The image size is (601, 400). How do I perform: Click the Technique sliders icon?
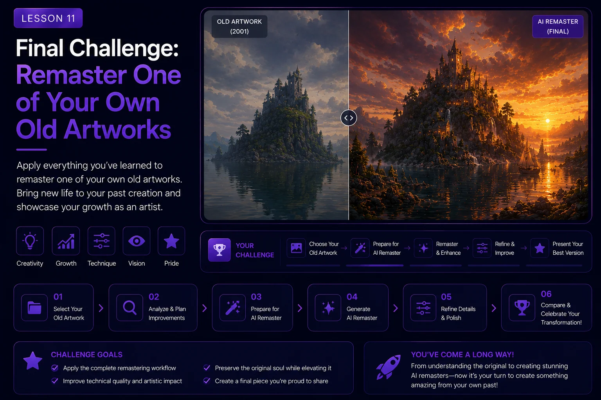pos(101,241)
